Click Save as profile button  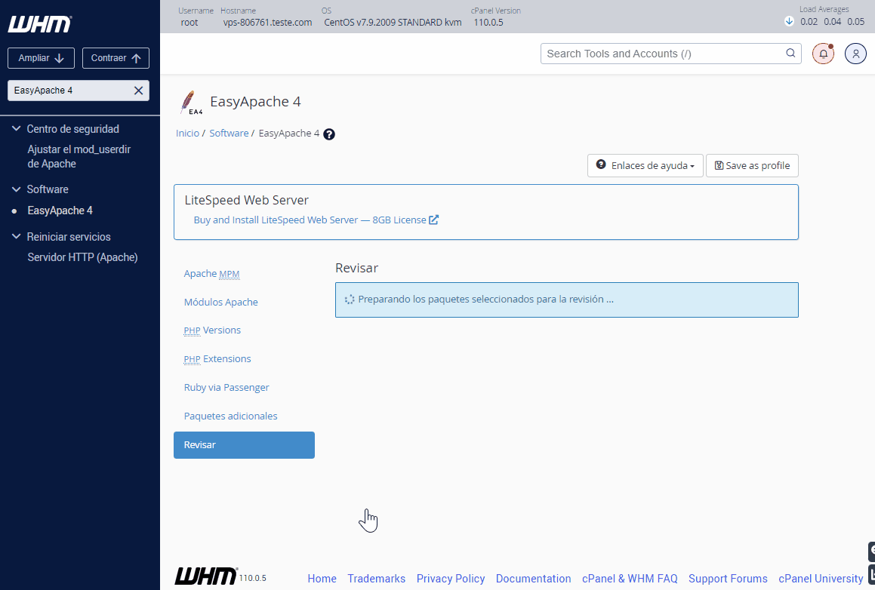(x=752, y=166)
